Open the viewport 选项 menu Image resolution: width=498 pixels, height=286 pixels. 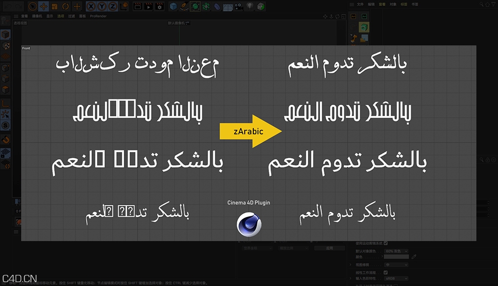(61, 16)
